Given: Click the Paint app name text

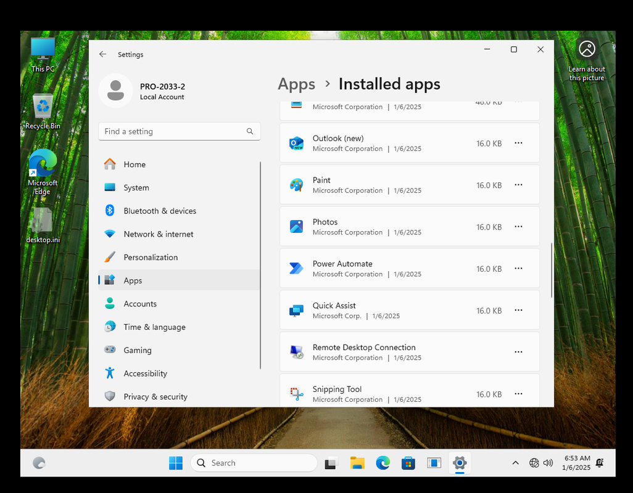Looking at the screenshot, I should 321,180.
